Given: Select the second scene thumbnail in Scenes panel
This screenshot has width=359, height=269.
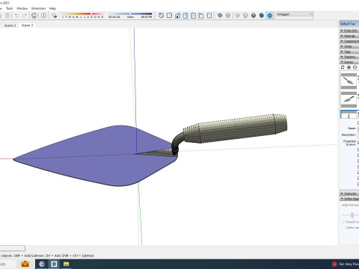Looking at the screenshot, I should point(349,99).
